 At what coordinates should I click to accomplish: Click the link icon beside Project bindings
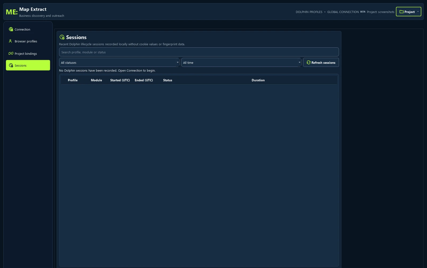pos(11,53)
